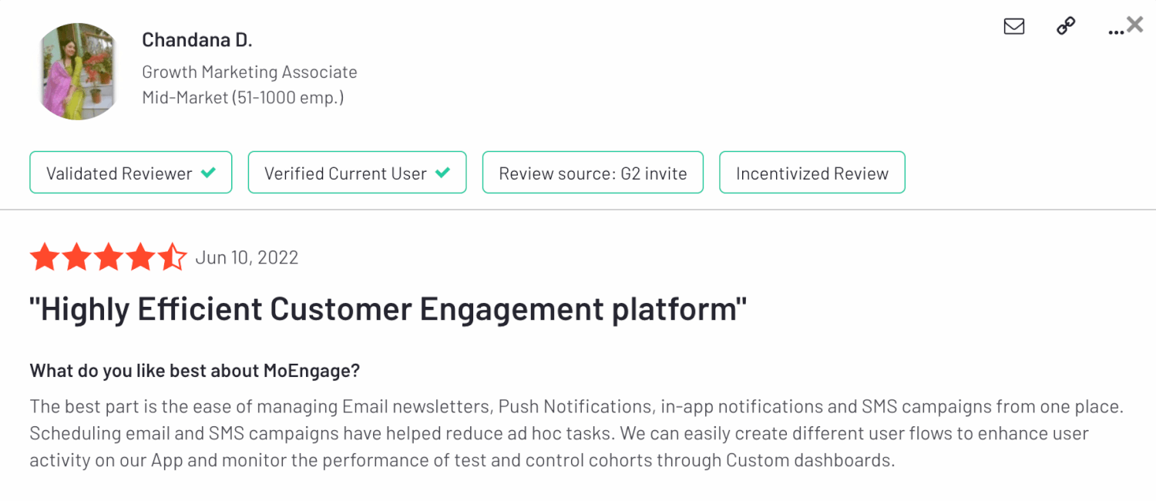Click the "What do you like best" heading
Image resolution: width=1156 pixels, height=501 pixels.
pos(195,371)
